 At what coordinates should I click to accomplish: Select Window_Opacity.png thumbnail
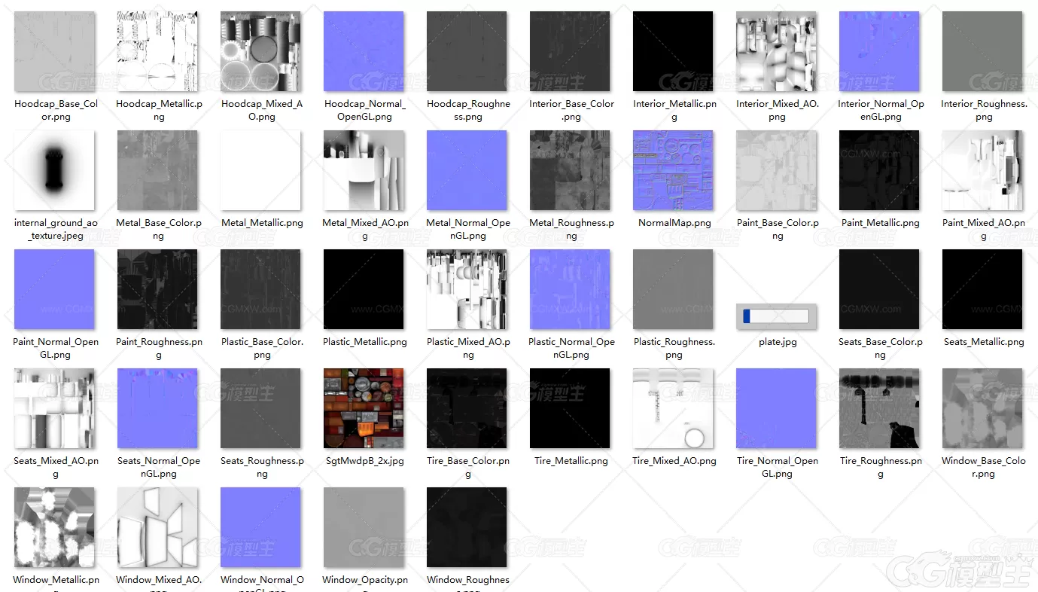click(x=364, y=527)
